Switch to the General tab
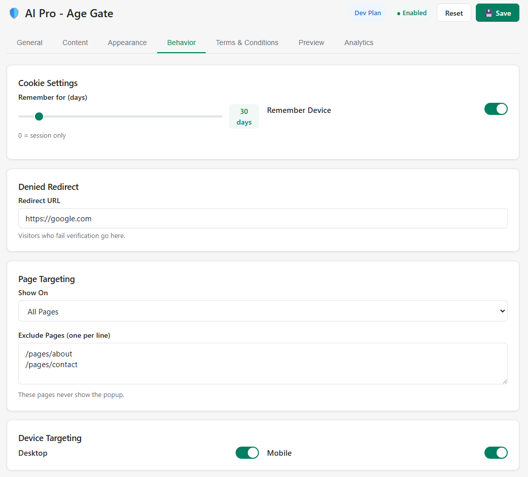528x477 pixels. (x=29, y=43)
